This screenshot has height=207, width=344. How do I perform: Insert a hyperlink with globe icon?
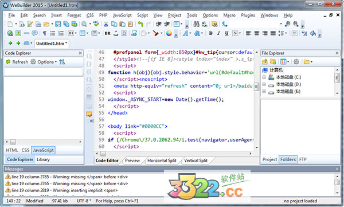click(x=10, y=33)
